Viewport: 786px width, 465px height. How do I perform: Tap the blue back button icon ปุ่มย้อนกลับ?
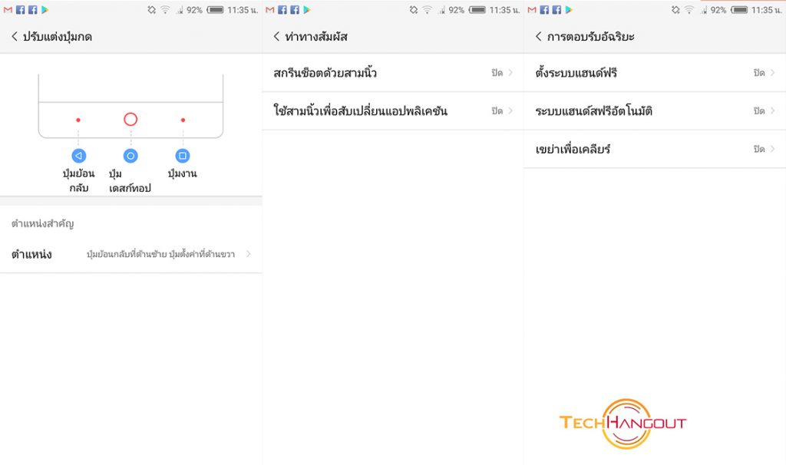pos(78,156)
